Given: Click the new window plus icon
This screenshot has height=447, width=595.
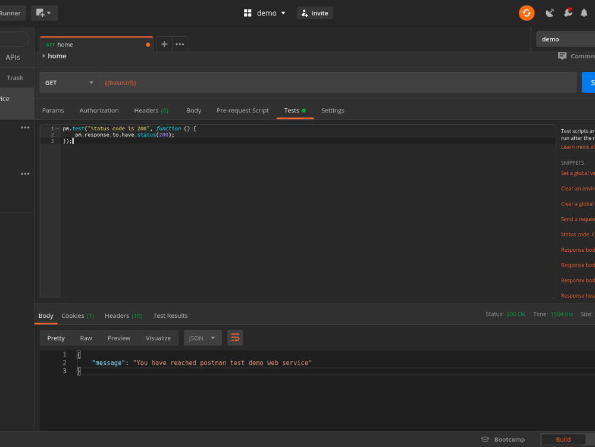Looking at the screenshot, I should point(40,13).
